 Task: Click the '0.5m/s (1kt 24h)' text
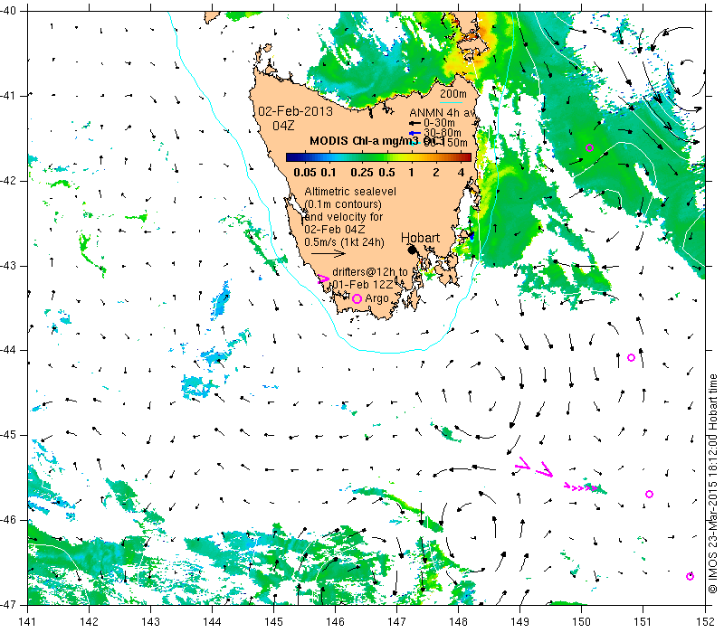pyautogui.click(x=344, y=241)
